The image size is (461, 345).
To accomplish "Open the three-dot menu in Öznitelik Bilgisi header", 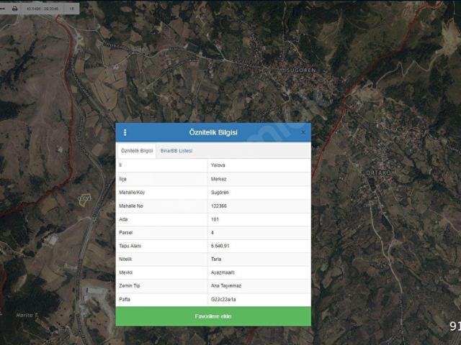I will coord(125,132).
